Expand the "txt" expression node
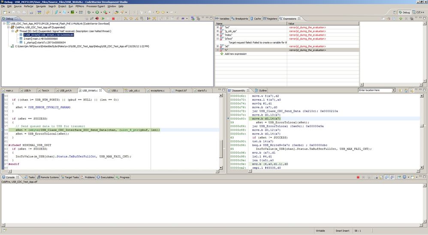Screen dimensions: 428x235 (217, 27)
